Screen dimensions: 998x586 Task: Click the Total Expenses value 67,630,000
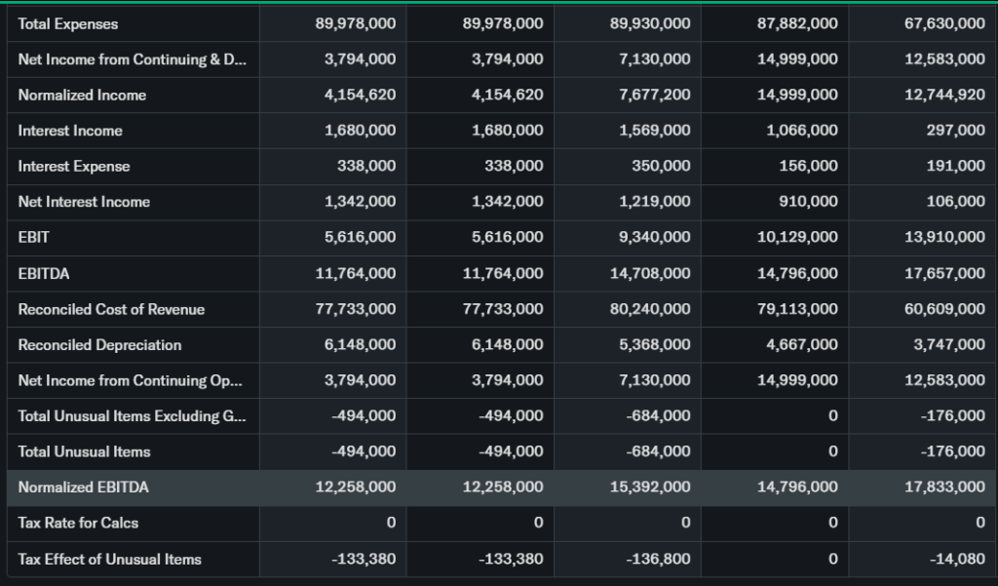pos(944,23)
